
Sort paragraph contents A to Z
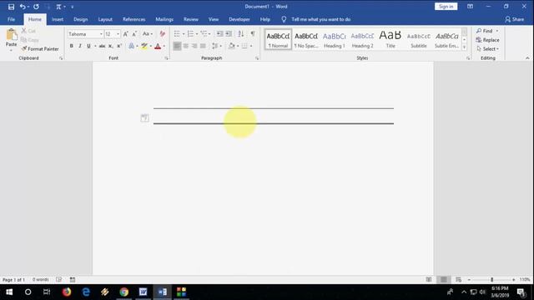pyautogui.click(x=241, y=33)
